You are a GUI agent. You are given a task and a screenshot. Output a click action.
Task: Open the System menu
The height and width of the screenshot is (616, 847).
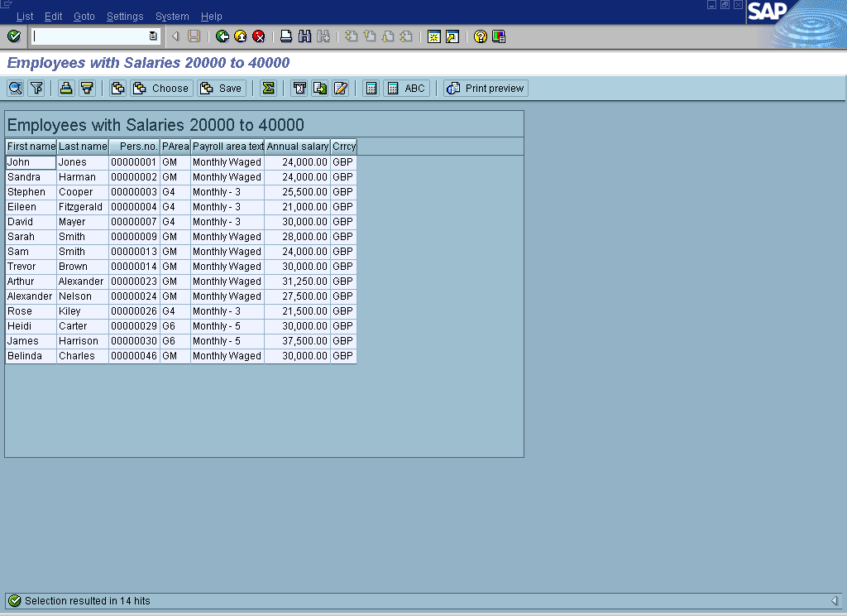click(x=172, y=17)
